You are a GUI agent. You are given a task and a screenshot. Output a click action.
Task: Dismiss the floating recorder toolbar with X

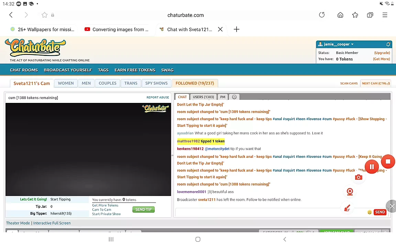[x=392, y=207]
